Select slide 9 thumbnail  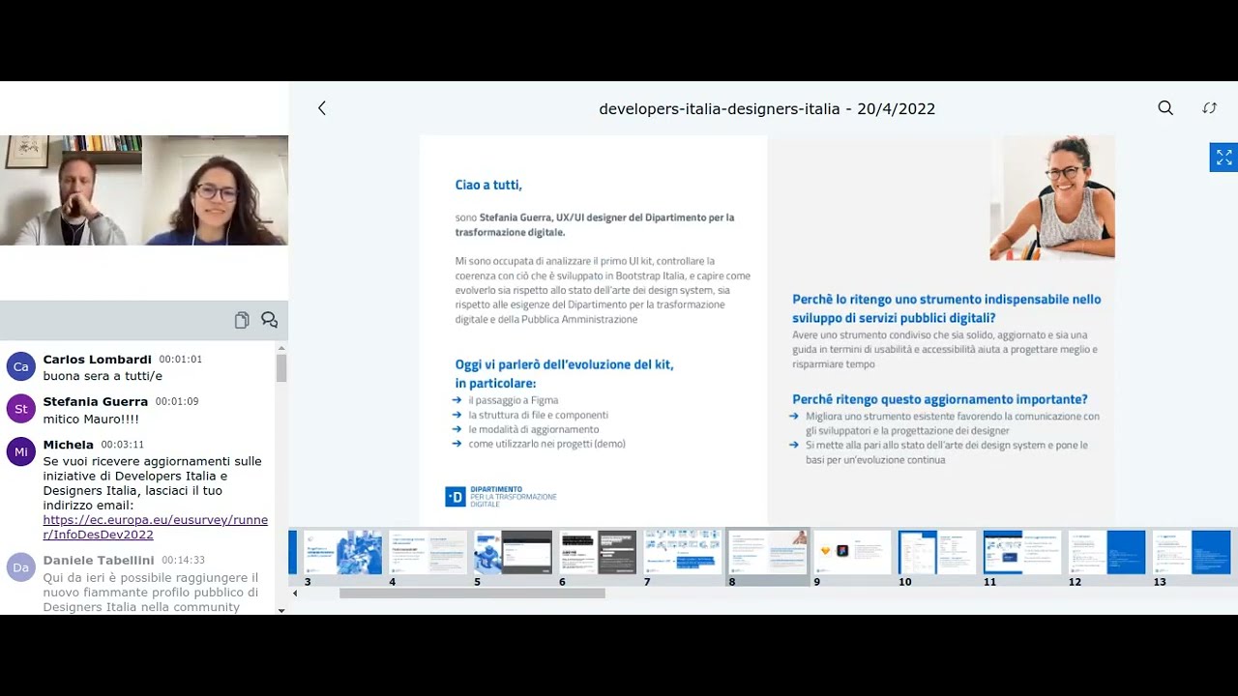coord(851,552)
